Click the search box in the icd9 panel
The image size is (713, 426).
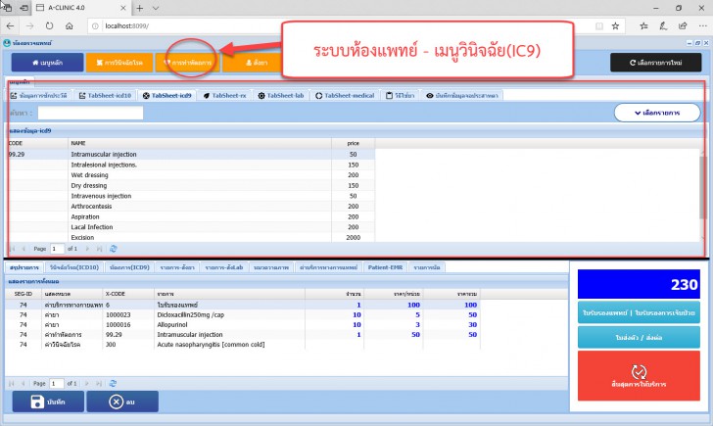[x=90, y=113]
